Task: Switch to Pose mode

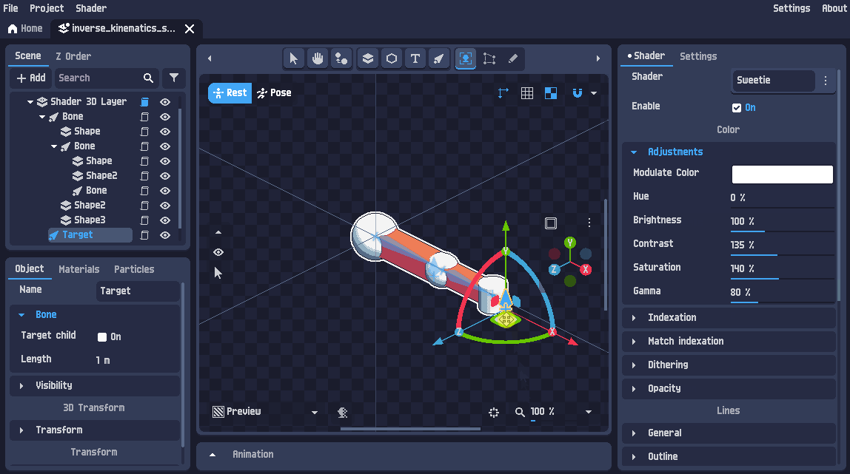Action: click(x=274, y=93)
